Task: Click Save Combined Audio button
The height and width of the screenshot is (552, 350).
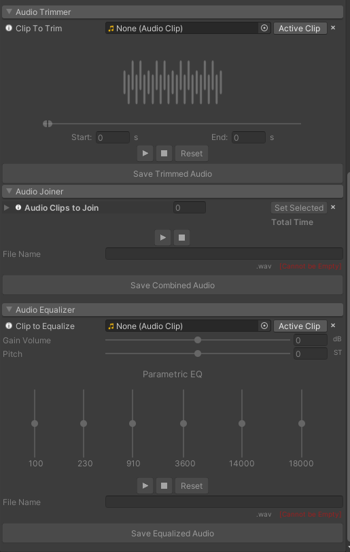Action: [x=173, y=285]
